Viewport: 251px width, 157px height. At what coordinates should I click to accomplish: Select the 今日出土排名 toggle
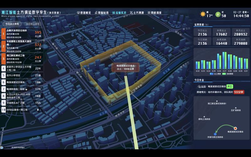(12, 24)
